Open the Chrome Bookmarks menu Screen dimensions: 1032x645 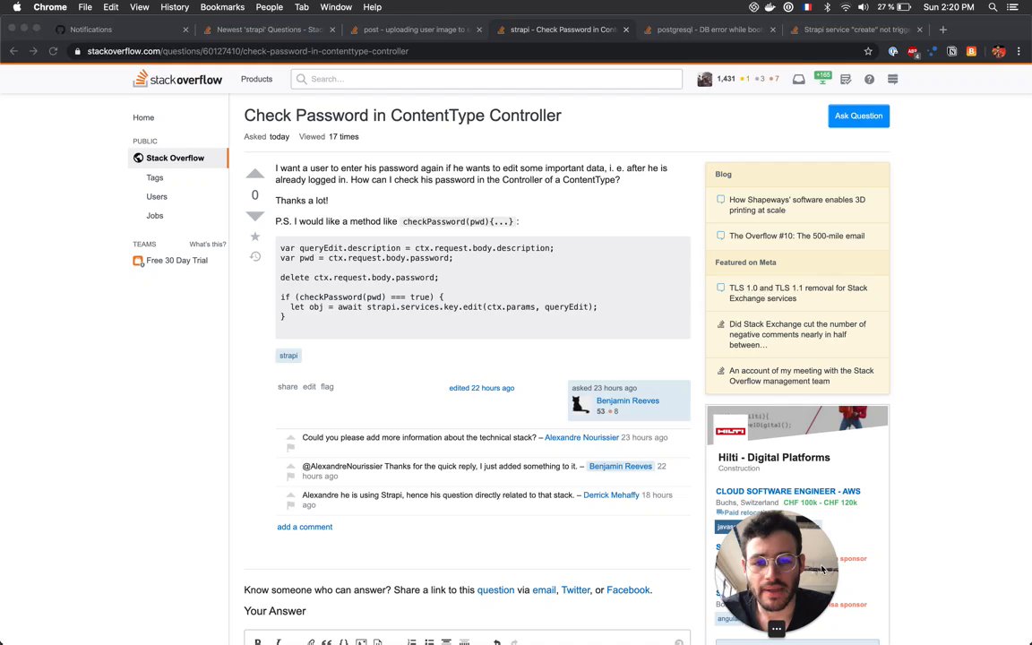pyautogui.click(x=222, y=7)
